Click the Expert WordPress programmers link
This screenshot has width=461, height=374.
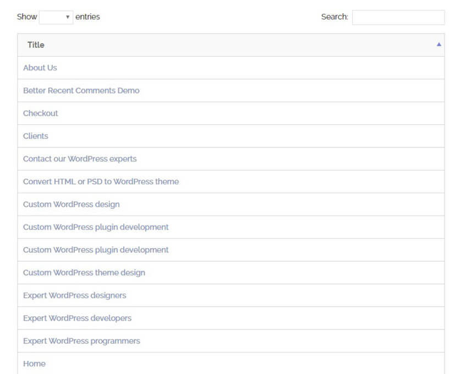(81, 341)
